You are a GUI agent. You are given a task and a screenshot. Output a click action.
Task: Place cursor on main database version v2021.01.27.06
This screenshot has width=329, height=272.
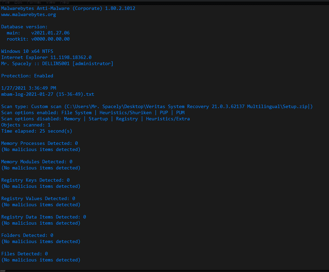[x=50, y=33]
